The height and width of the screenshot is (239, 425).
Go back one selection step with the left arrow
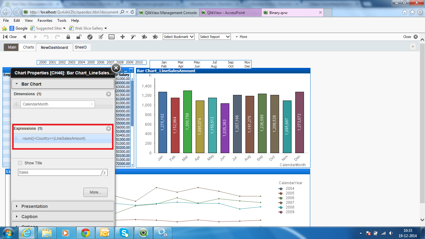pos(24,37)
